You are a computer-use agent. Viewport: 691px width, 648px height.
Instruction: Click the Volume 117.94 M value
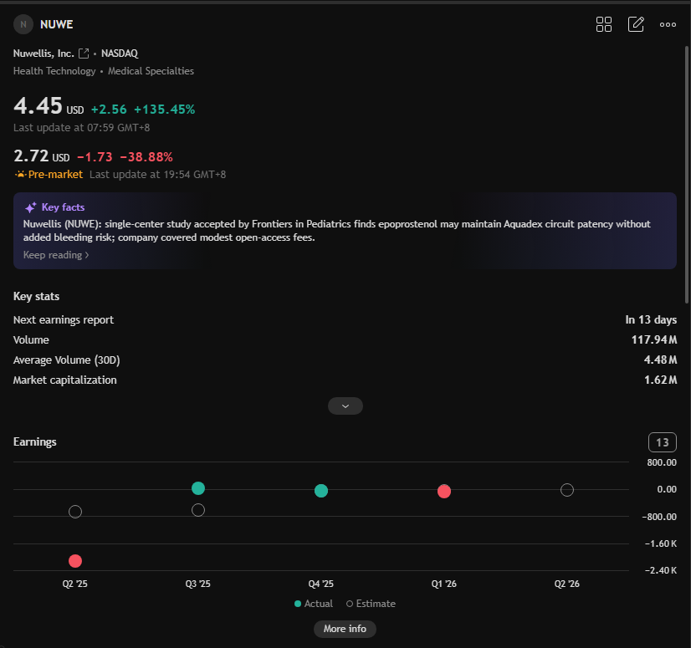pos(654,339)
